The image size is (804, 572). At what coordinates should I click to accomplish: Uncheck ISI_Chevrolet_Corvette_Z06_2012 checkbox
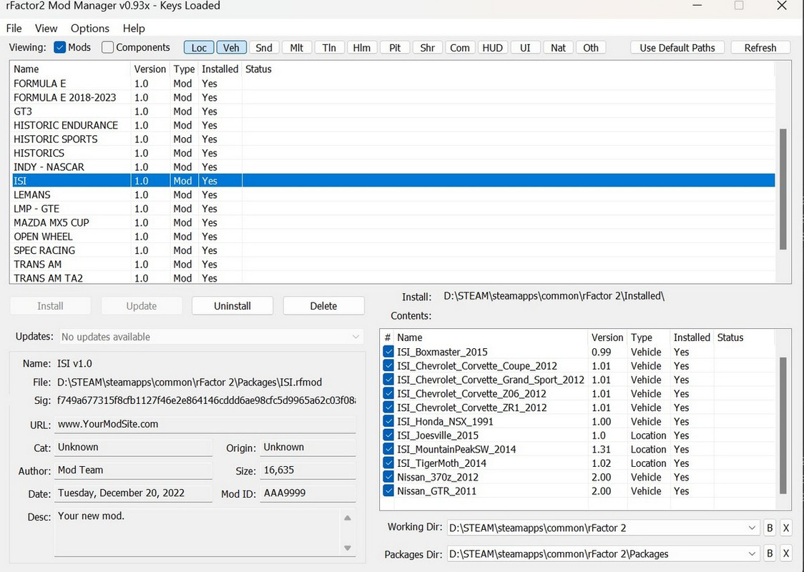coord(388,393)
